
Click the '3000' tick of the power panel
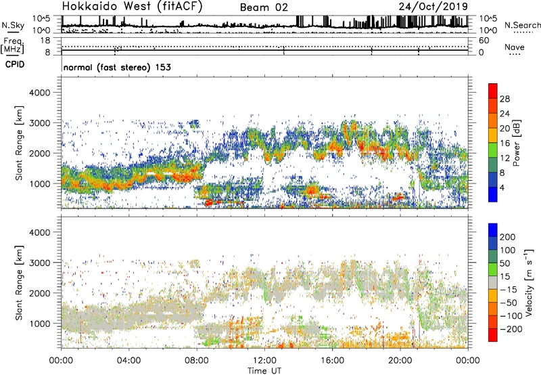pyautogui.click(x=40, y=123)
